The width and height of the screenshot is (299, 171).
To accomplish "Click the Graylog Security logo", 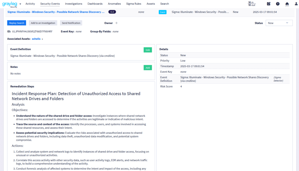I will 9,4.
